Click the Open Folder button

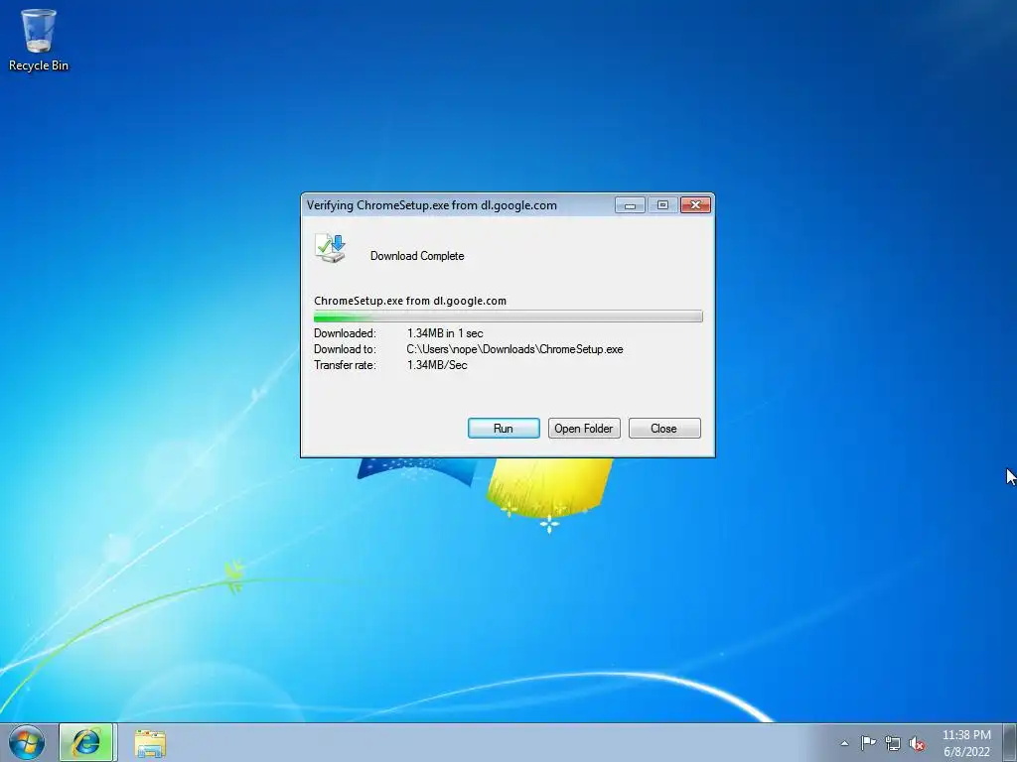(x=584, y=429)
